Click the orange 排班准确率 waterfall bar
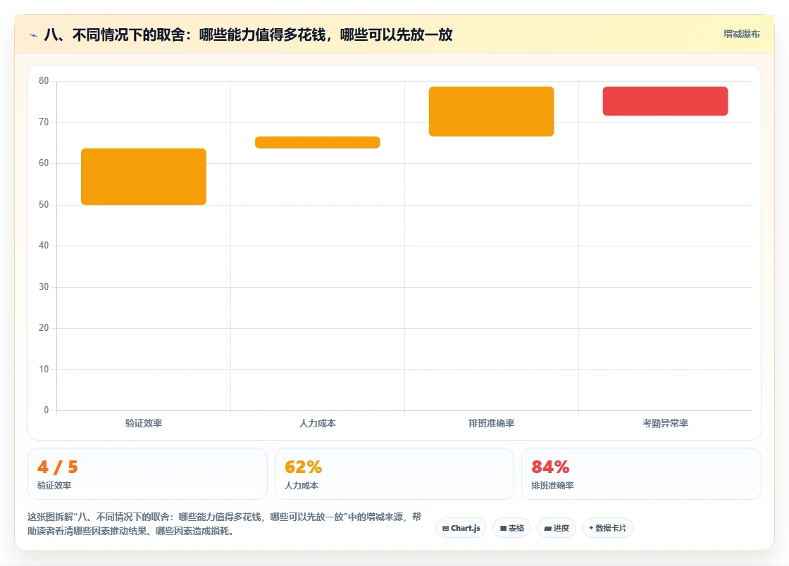Viewport: 789px width, 566px height. [x=491, y=112]
